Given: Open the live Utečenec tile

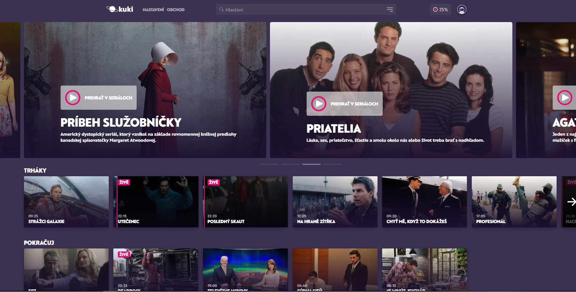Looking at the screenshot, I should 156,202.
